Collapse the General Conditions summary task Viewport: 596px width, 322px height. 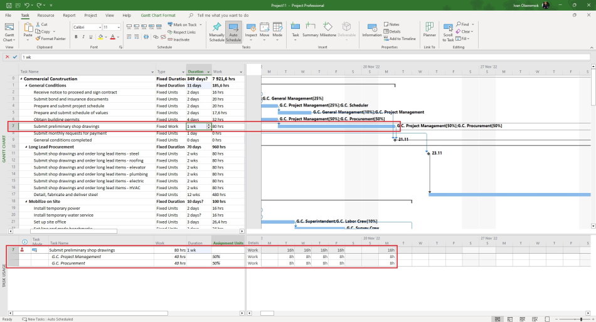pos(26,86)
